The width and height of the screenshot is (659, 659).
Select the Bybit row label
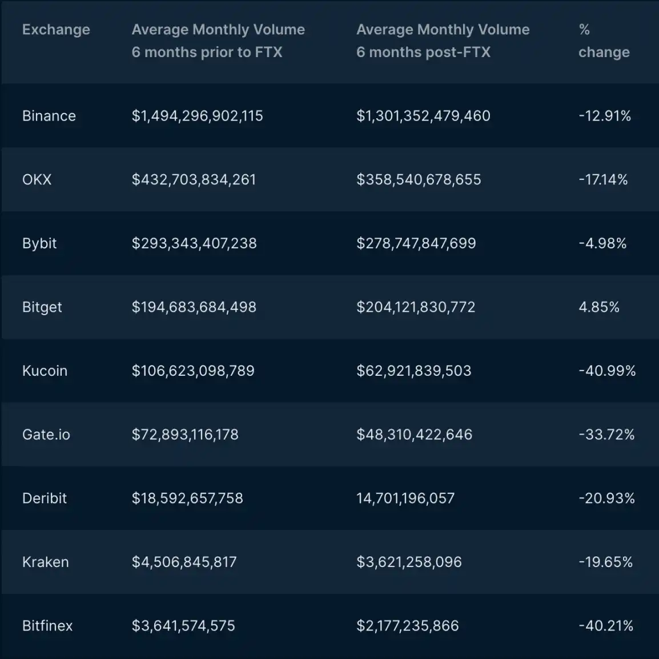click(39, 243)
